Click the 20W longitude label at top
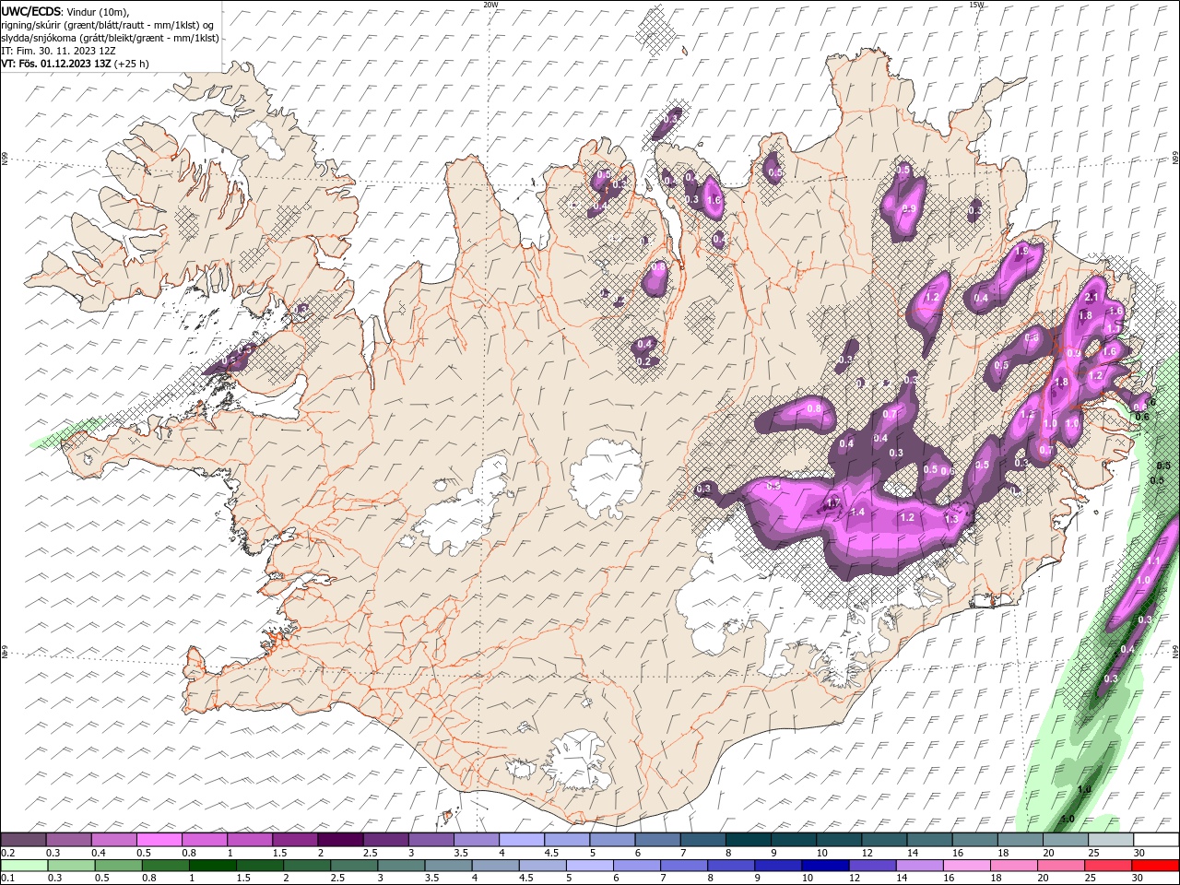 (490, 5)
